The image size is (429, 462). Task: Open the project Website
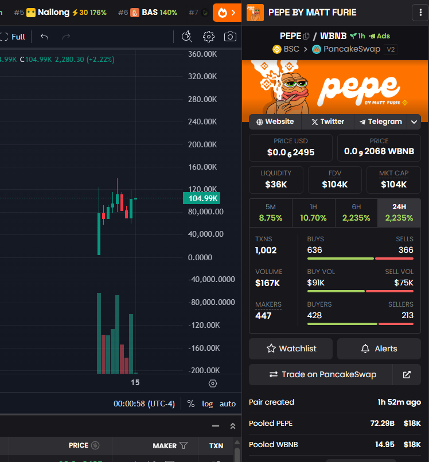(x=275, y=122)
